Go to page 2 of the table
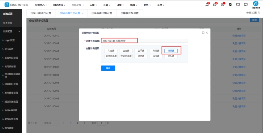The height and width of the screenshot is (133, 263). pyautogui.click(x=77, y=123)
